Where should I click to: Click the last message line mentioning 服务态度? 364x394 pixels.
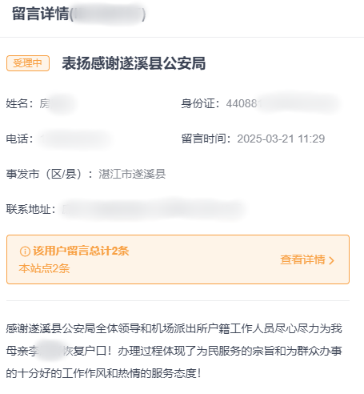click(x=103, y=373)
